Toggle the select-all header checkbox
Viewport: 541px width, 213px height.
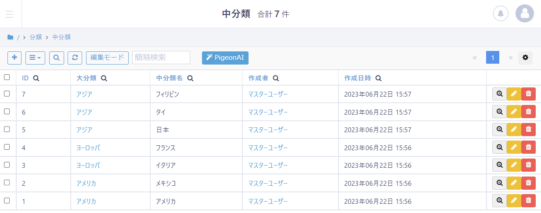coord(7,77)
